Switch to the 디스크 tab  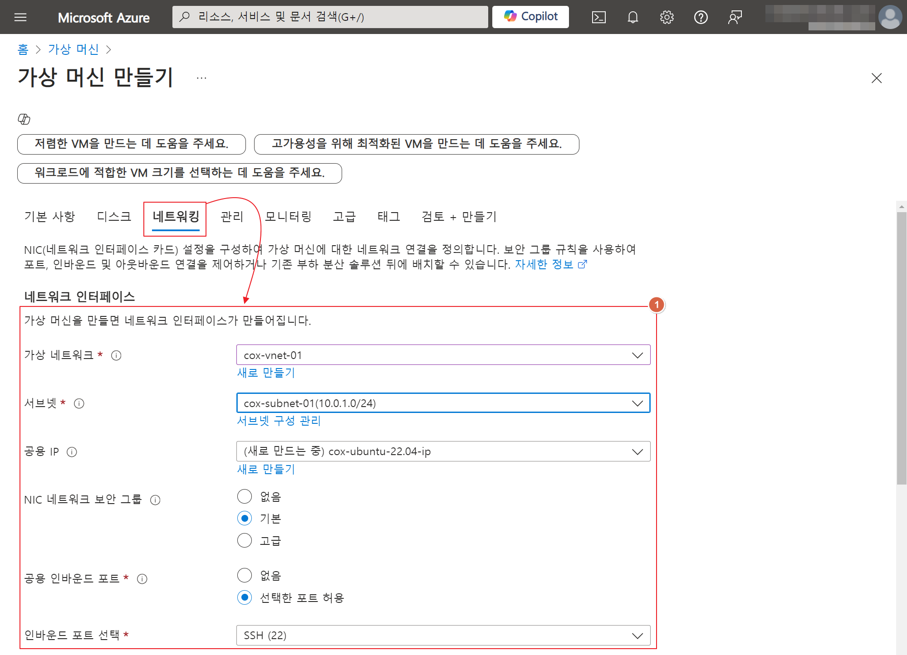114,217
